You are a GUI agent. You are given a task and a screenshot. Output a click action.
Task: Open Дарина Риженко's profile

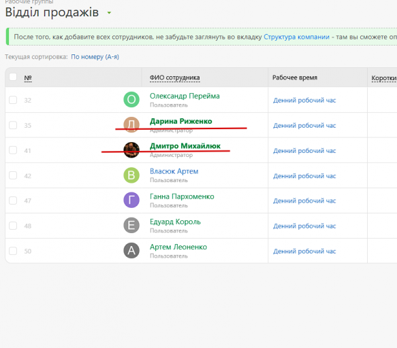[180, 121]
